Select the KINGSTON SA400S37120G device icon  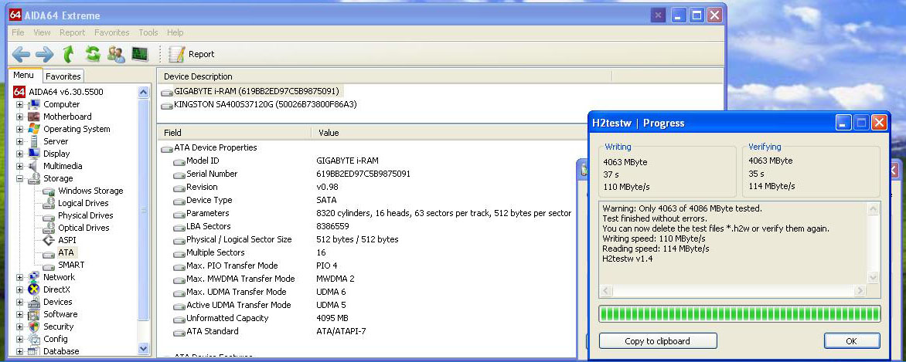coord(167,105)
